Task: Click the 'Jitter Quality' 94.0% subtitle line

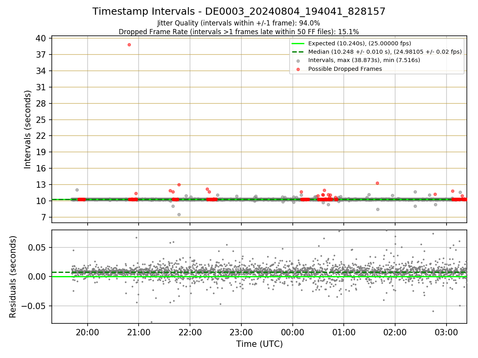Action: 239,23
